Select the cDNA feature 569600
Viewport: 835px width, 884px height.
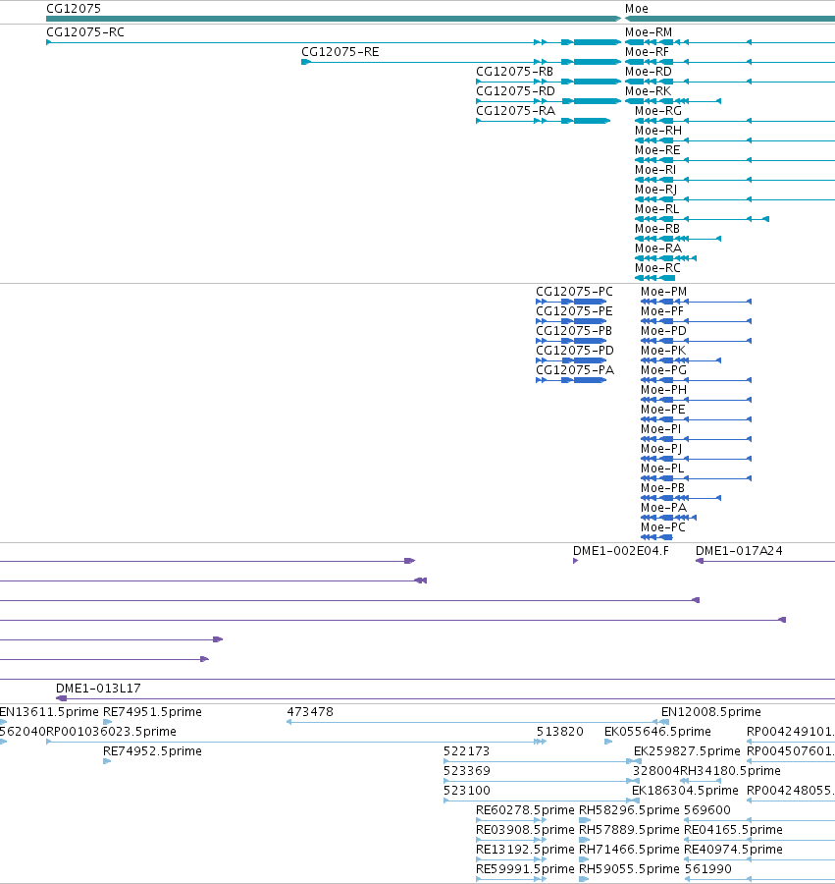706,810
